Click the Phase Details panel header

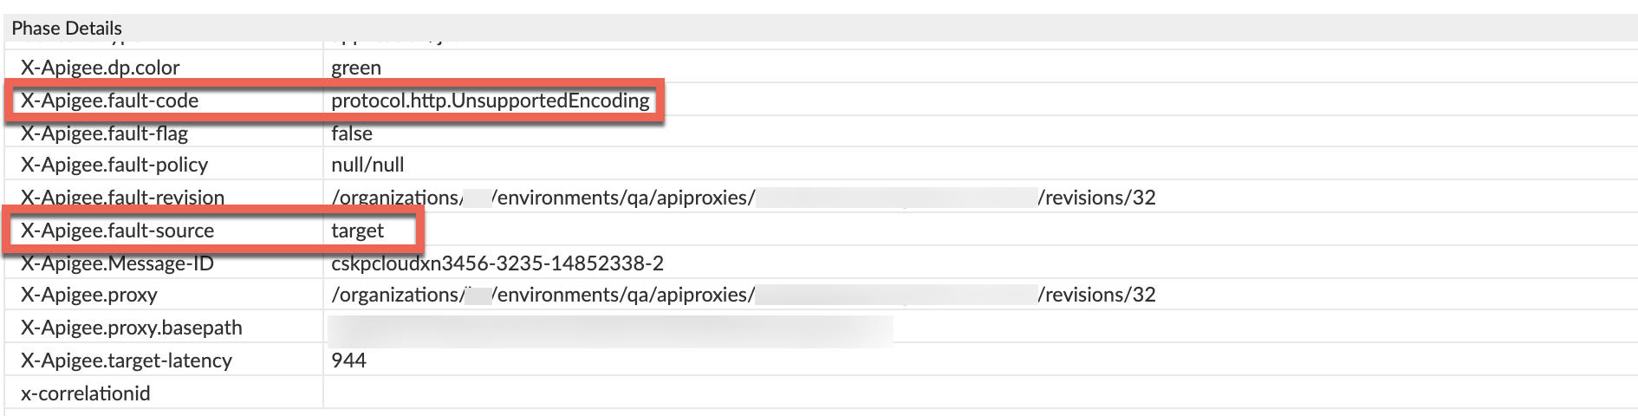click(x=67, y=28)
